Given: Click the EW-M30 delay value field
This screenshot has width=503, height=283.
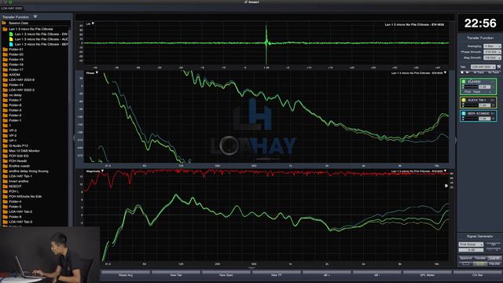Looking at the screenshot, I should 484,86.
